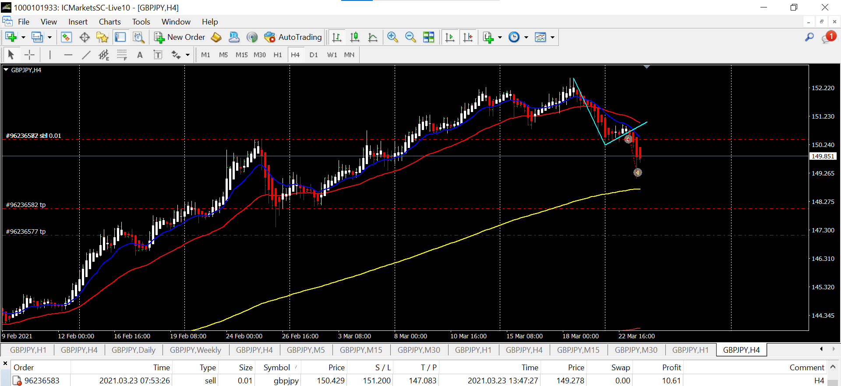The image size is (841, 386).
Task: Toggle the Terminal panel icon
Action: 120,37
